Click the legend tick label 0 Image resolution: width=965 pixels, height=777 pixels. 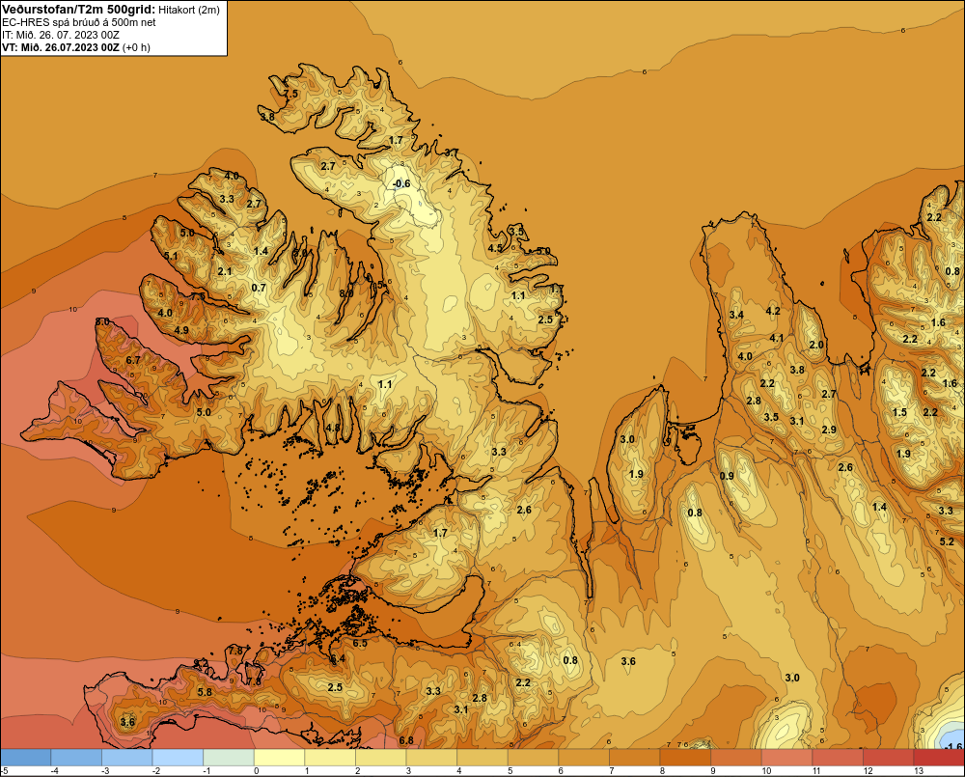coord(257,771)
